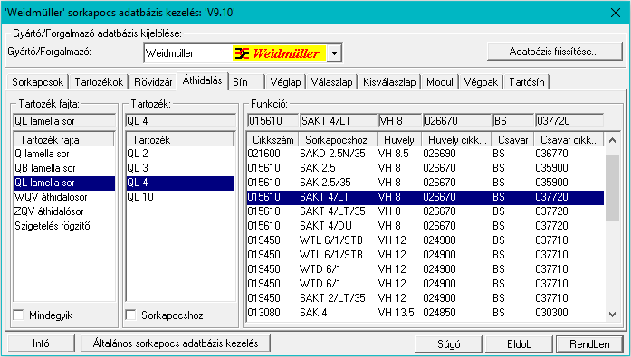Open the Súgó help button

click(449, 344)
